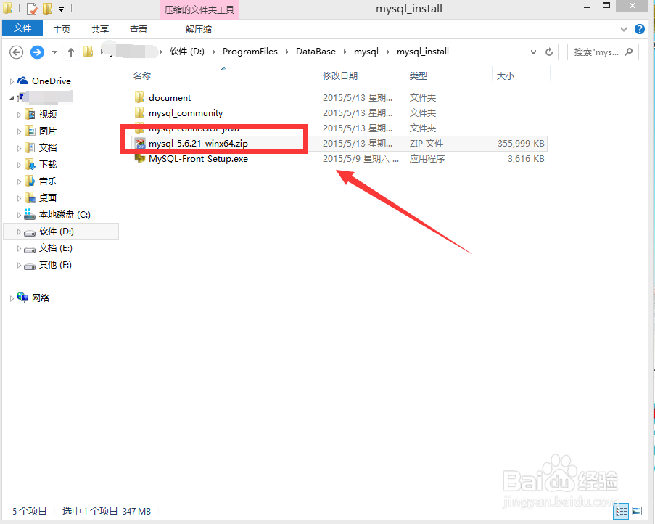The height and width of the screenshot is (524, 655).
Task: Open the mysql_community folder
Action: click(185, 112)
